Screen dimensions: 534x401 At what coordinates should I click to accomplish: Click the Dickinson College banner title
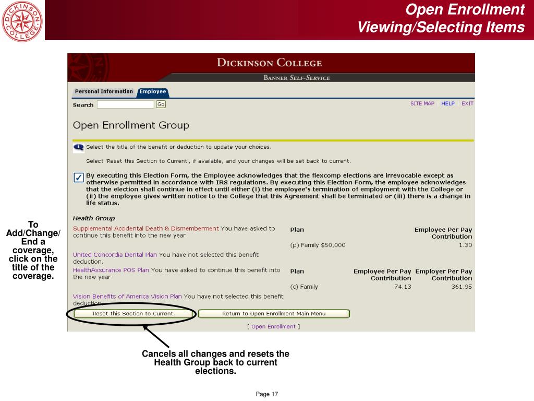[270, 63]
